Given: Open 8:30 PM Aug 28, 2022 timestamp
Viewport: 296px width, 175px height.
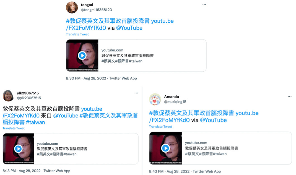Looking at the screenshot, I should point(86,78).
